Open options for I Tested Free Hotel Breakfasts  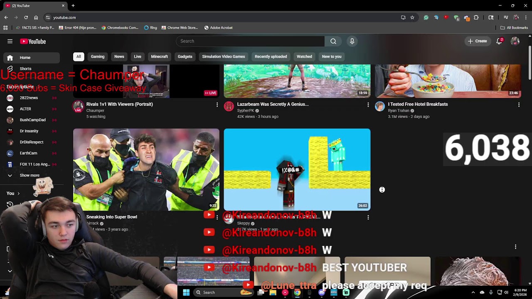(x=519, y=105)
